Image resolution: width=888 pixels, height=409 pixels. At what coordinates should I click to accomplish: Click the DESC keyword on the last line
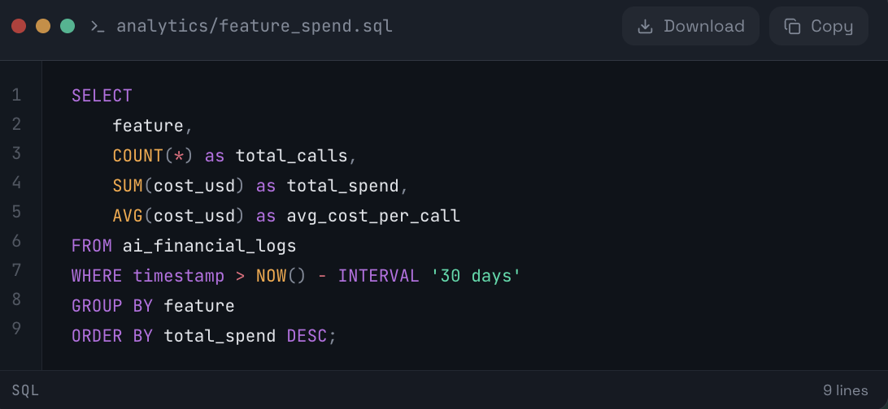(307, 336)
